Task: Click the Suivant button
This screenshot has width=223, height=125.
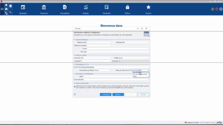Action: point(118,94)
